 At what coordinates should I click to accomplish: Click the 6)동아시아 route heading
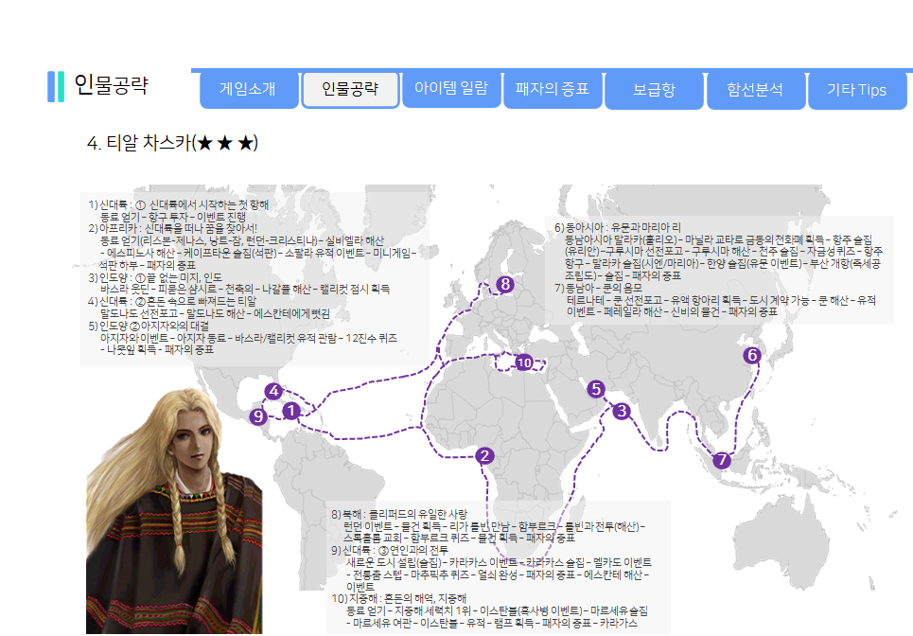pyautogui.click(x=617, y=228)
